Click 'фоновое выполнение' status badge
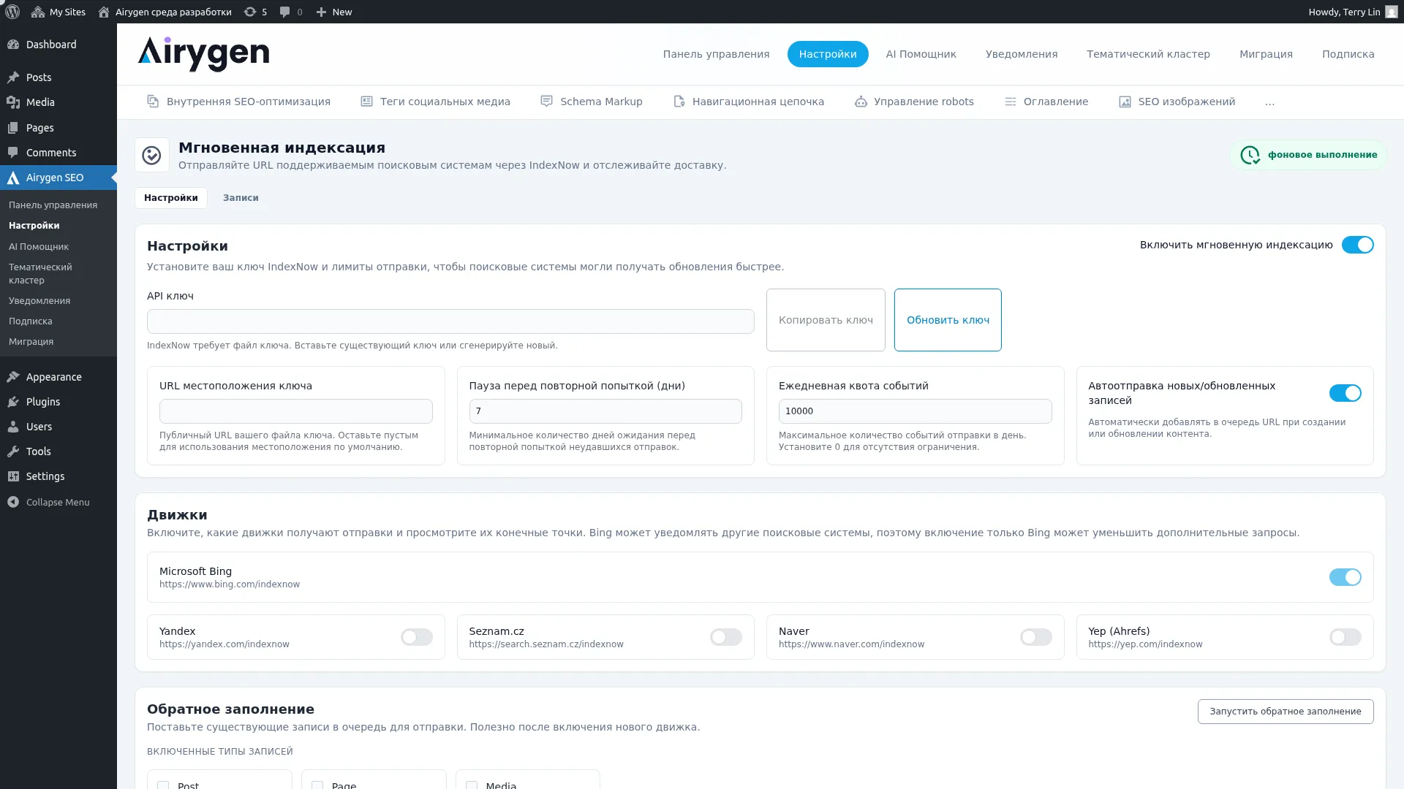 (1308, 155)
